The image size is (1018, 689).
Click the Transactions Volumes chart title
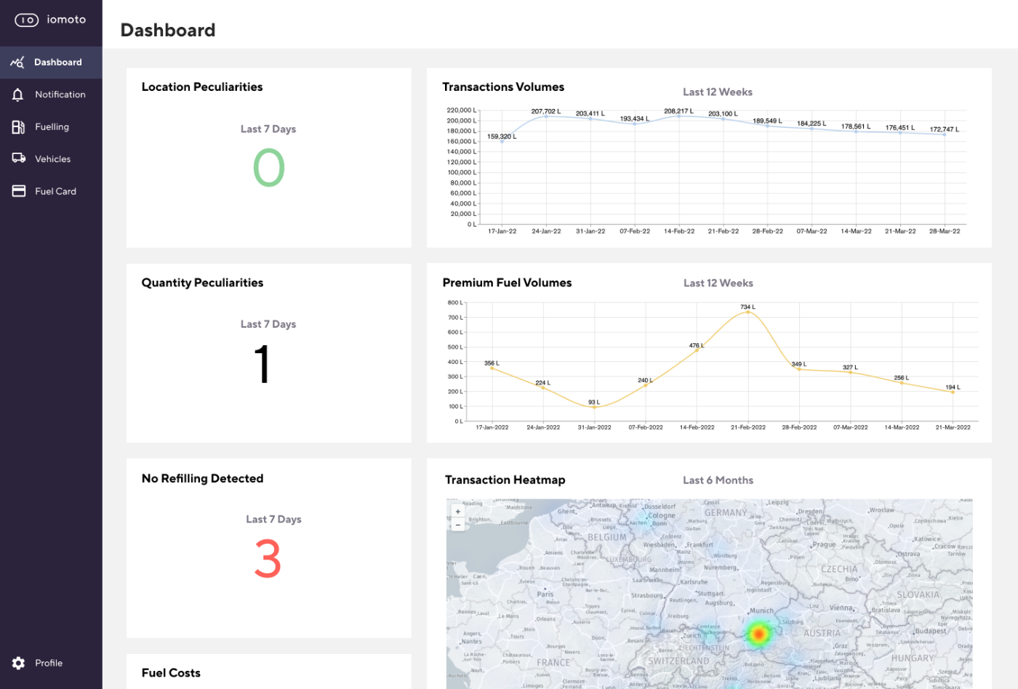pos(503,86)
